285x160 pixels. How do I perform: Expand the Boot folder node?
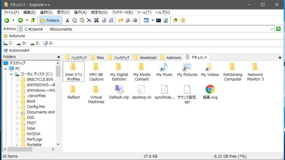(x=17, y=101)
